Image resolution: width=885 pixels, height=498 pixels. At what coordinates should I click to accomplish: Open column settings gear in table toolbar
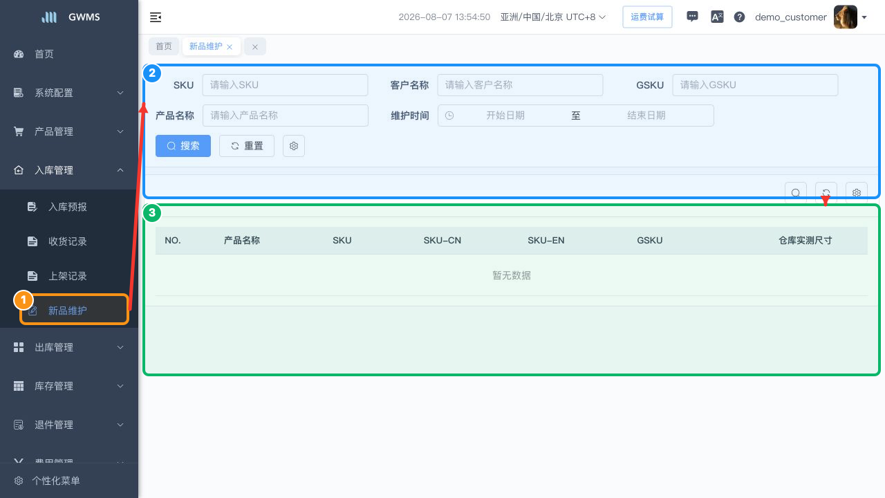857,193
